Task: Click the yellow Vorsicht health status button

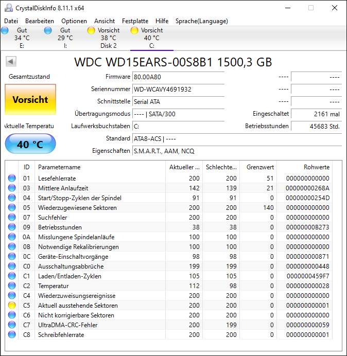Action: tap(30, 99)
